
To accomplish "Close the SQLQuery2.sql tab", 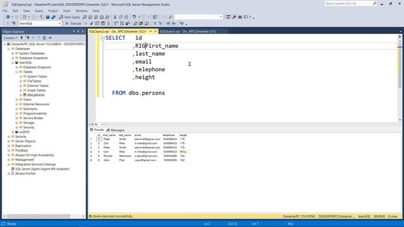I will coord(155,32).
